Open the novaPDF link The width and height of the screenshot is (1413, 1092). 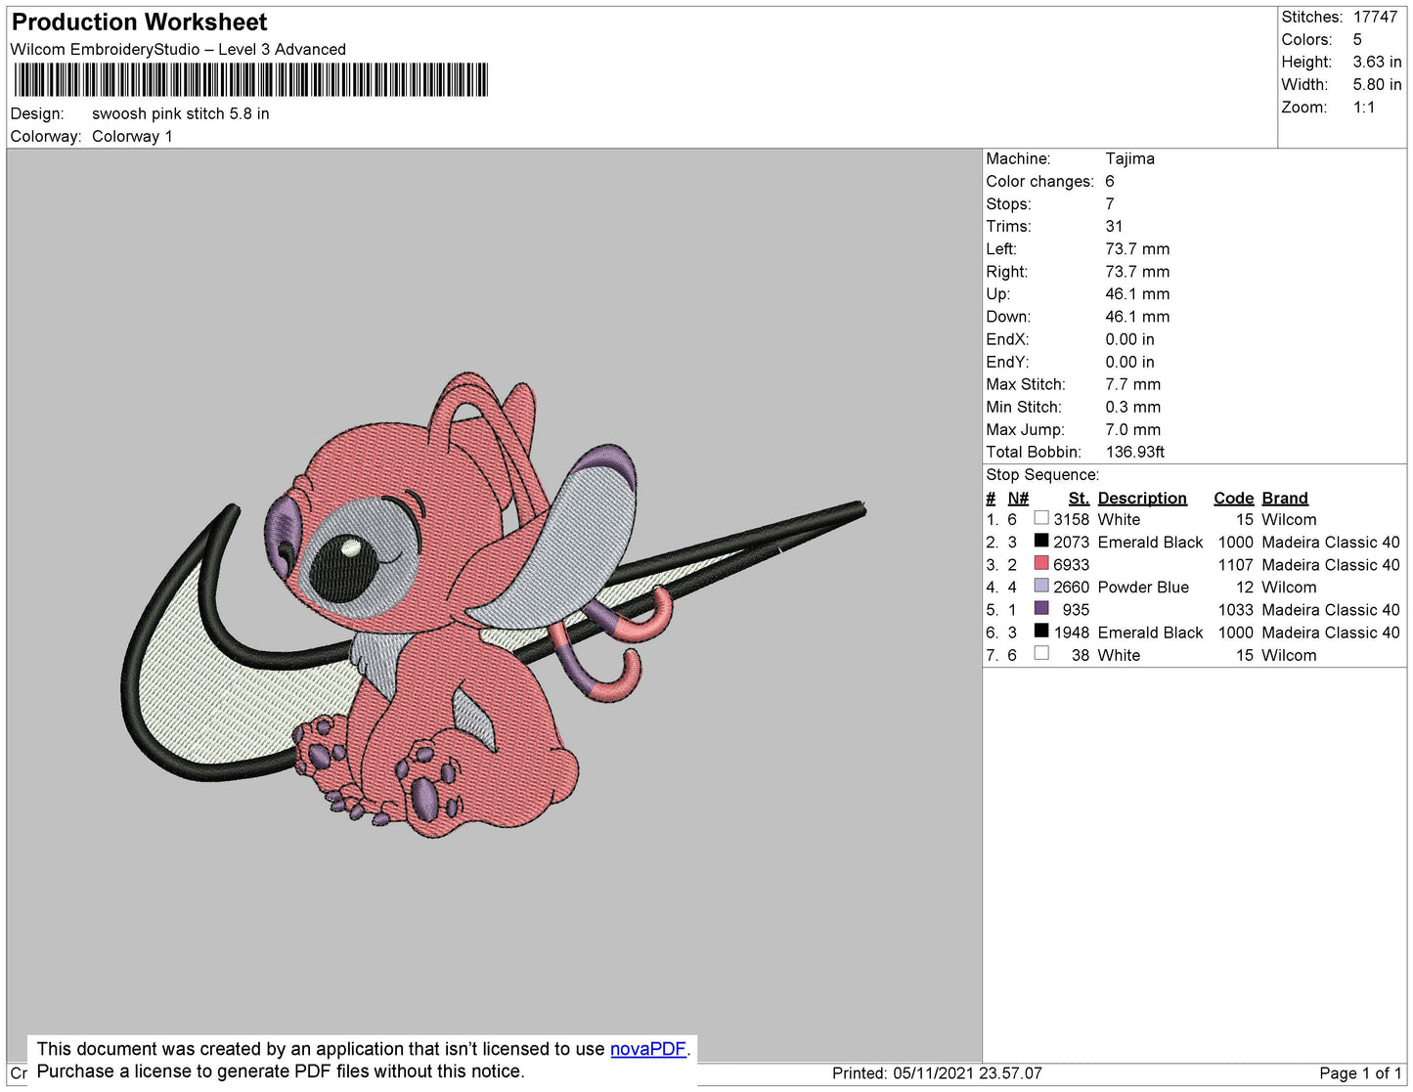click(x=648, y=1049)
